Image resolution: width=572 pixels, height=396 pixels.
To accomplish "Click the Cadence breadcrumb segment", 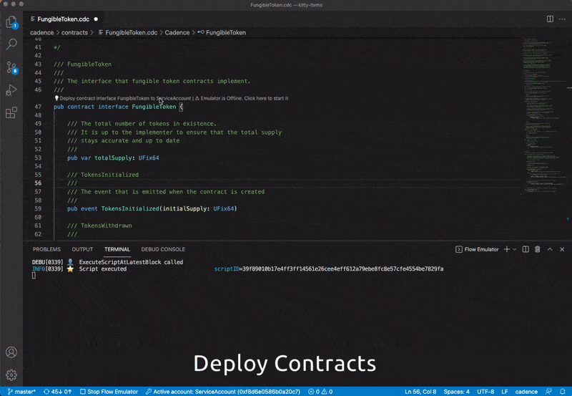I will (x=177, y=32).
